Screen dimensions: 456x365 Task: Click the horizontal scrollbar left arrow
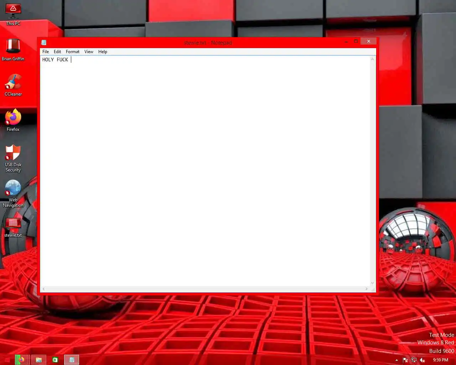click(43, 289)
